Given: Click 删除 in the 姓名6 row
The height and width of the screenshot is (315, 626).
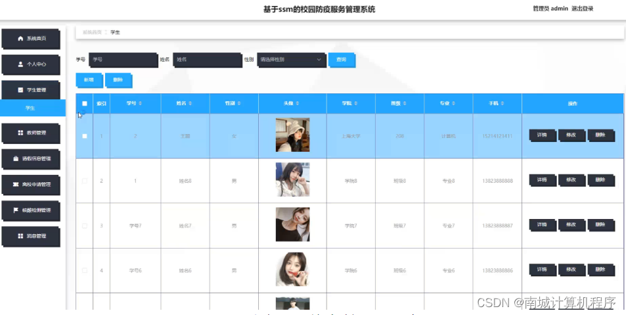Looking at the screenshot, I should coord(600,270).
